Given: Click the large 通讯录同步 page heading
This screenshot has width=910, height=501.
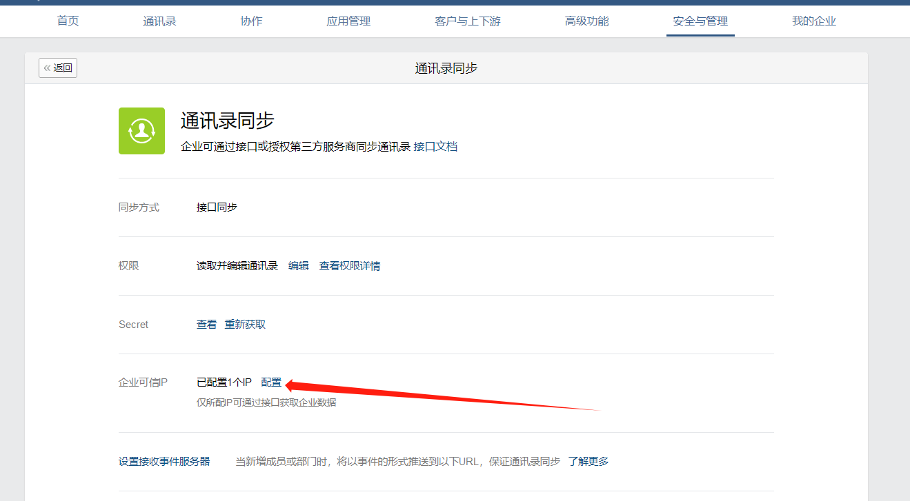Looking at the screenshot, I should [228, 121].
